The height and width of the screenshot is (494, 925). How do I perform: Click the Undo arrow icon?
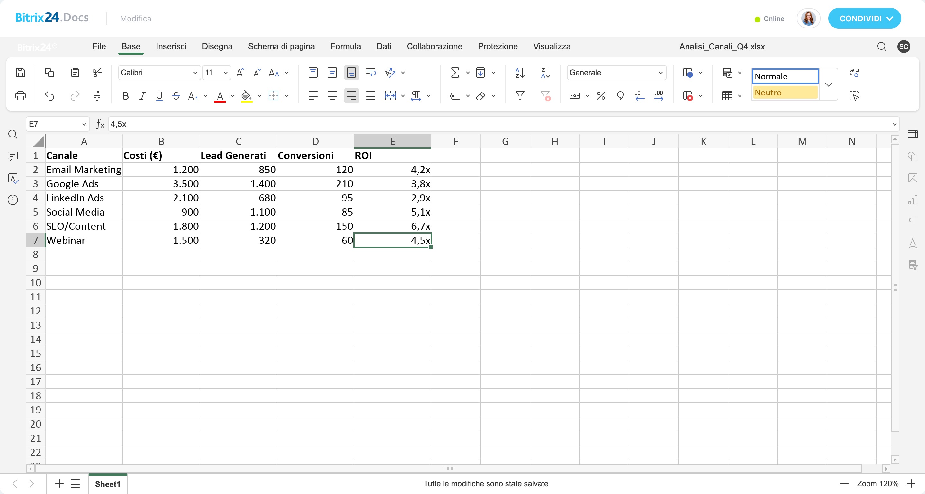[x=49, y=96]
